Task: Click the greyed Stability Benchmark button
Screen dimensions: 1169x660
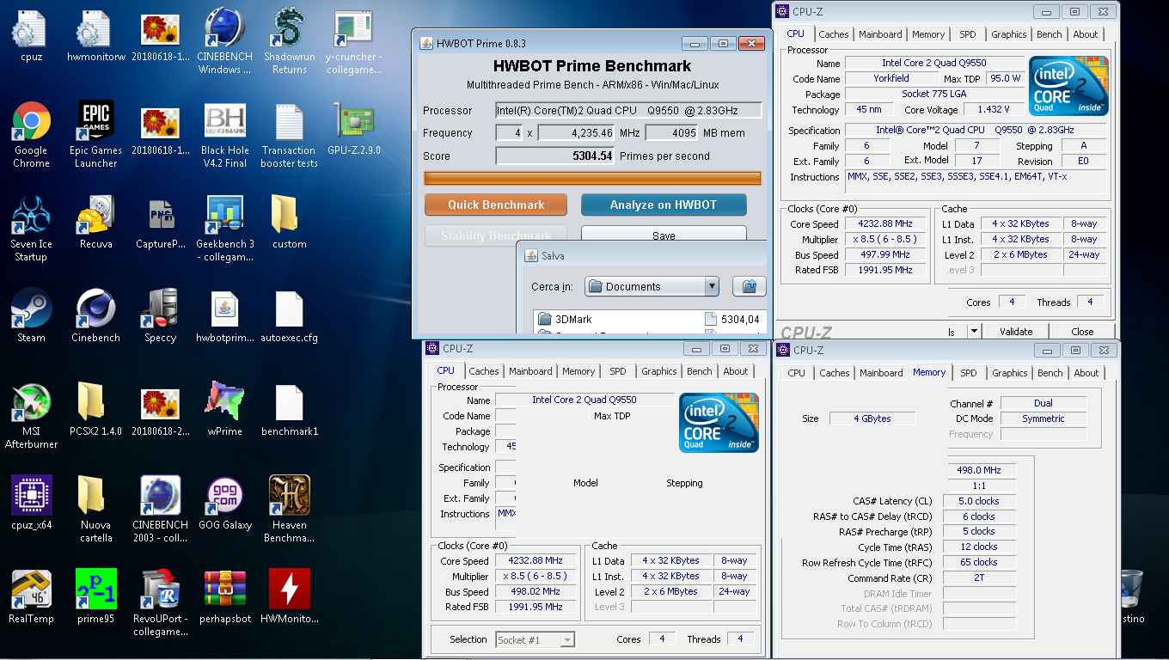Action: (496, 234)
